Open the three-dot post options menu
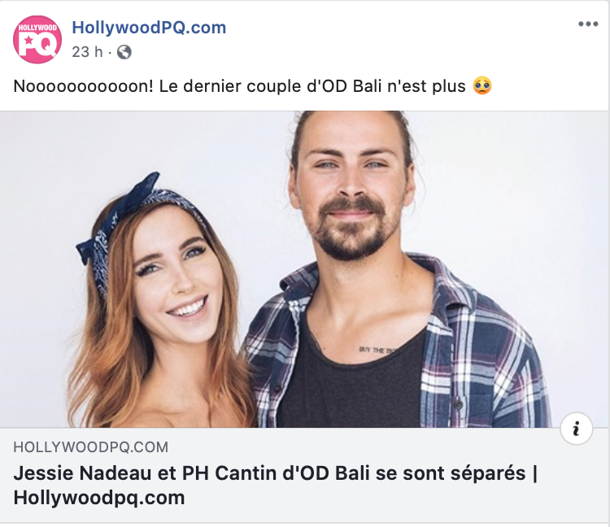 588,24
